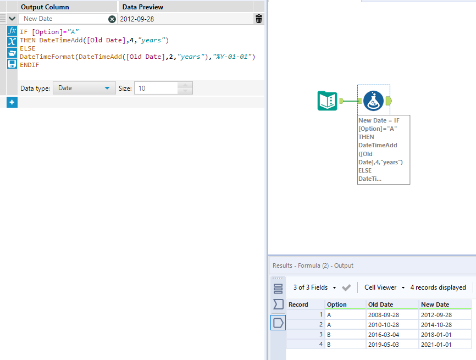Click the Size field showing 10

coord(156,88)
